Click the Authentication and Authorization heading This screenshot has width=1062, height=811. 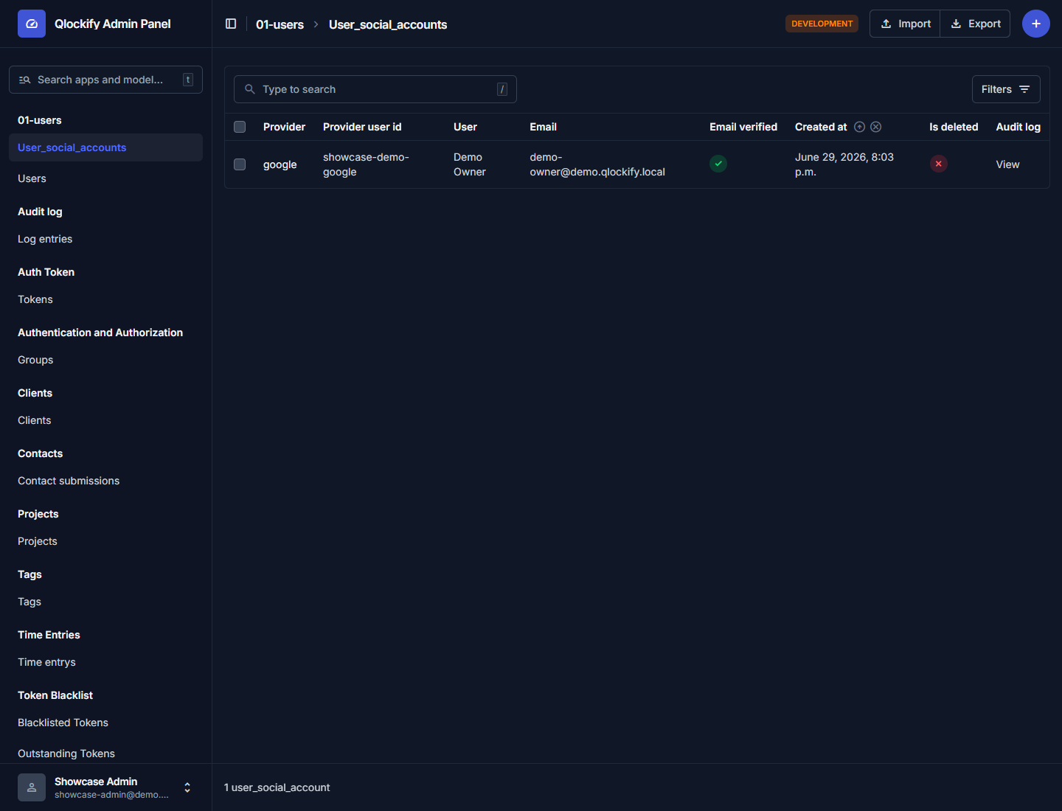click(x=100, y=333)
